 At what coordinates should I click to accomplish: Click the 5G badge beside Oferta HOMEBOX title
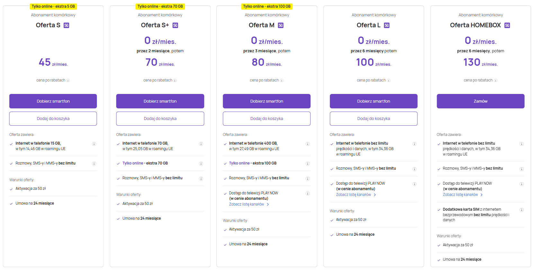[507, 25]
